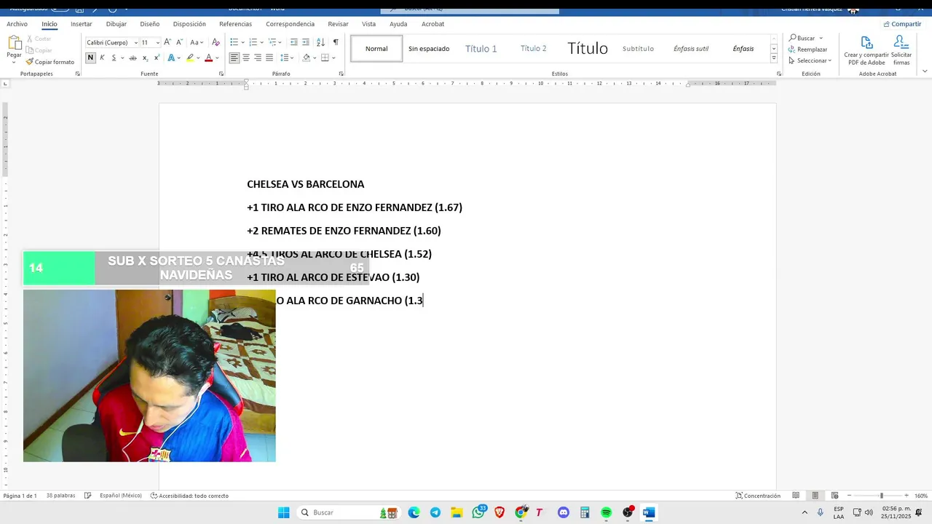932x524 pixels.
Task: Switch to Concentración focus mode
Action: point(758,496)
